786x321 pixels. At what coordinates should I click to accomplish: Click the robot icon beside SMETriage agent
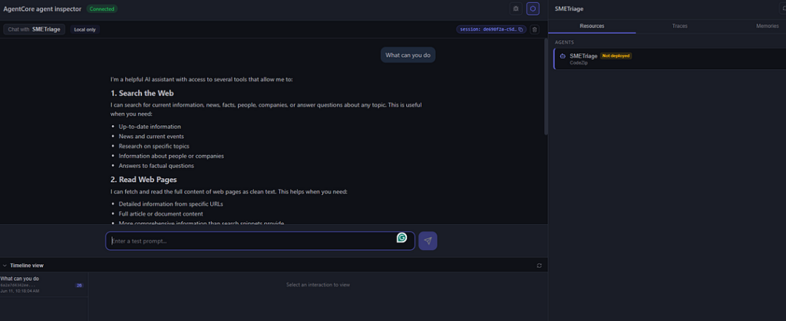(563, 56)
